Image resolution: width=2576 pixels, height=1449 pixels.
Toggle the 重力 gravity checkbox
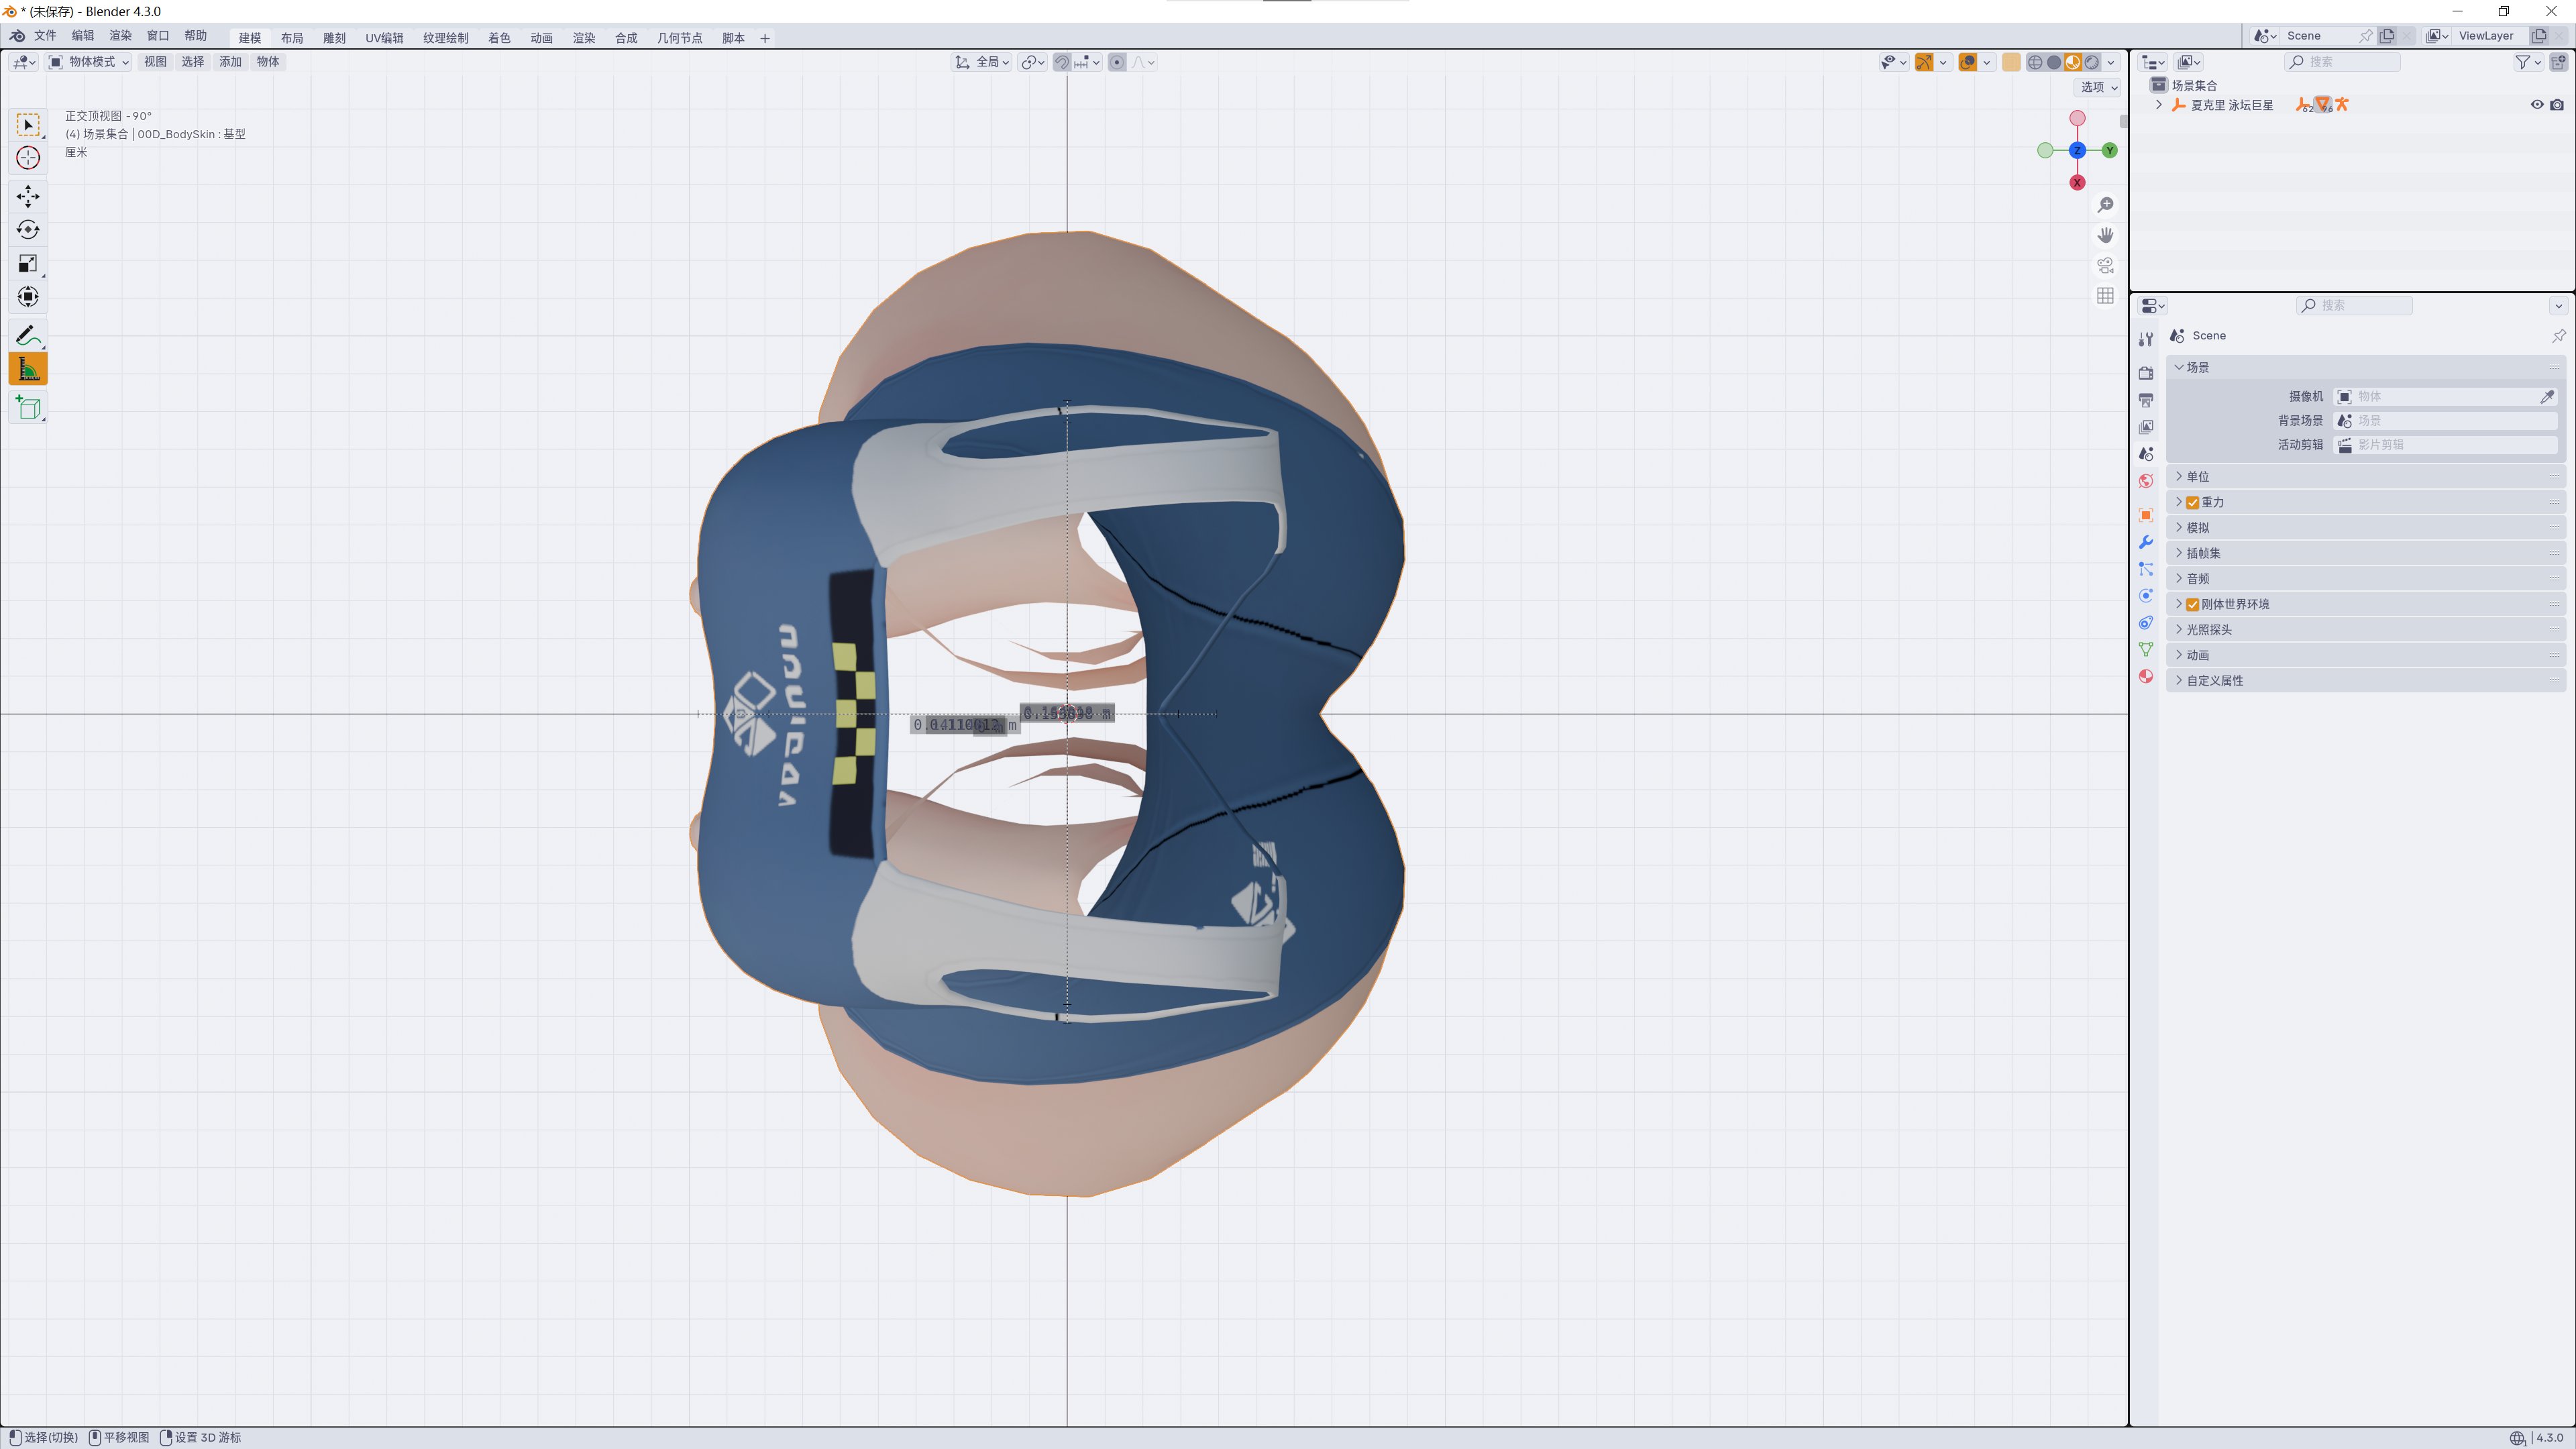click(2192, 503)
